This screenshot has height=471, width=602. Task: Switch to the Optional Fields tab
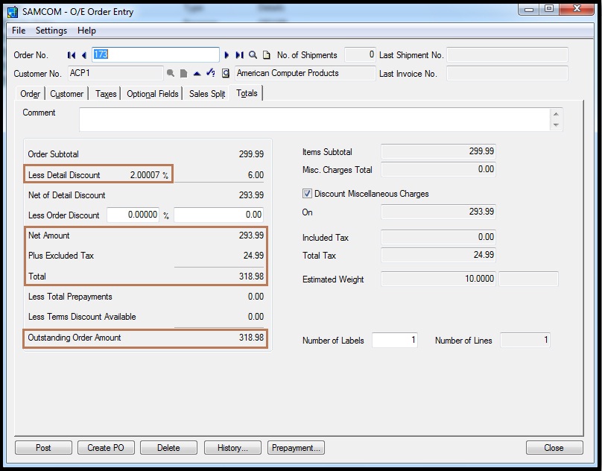[x=153, y=94]
